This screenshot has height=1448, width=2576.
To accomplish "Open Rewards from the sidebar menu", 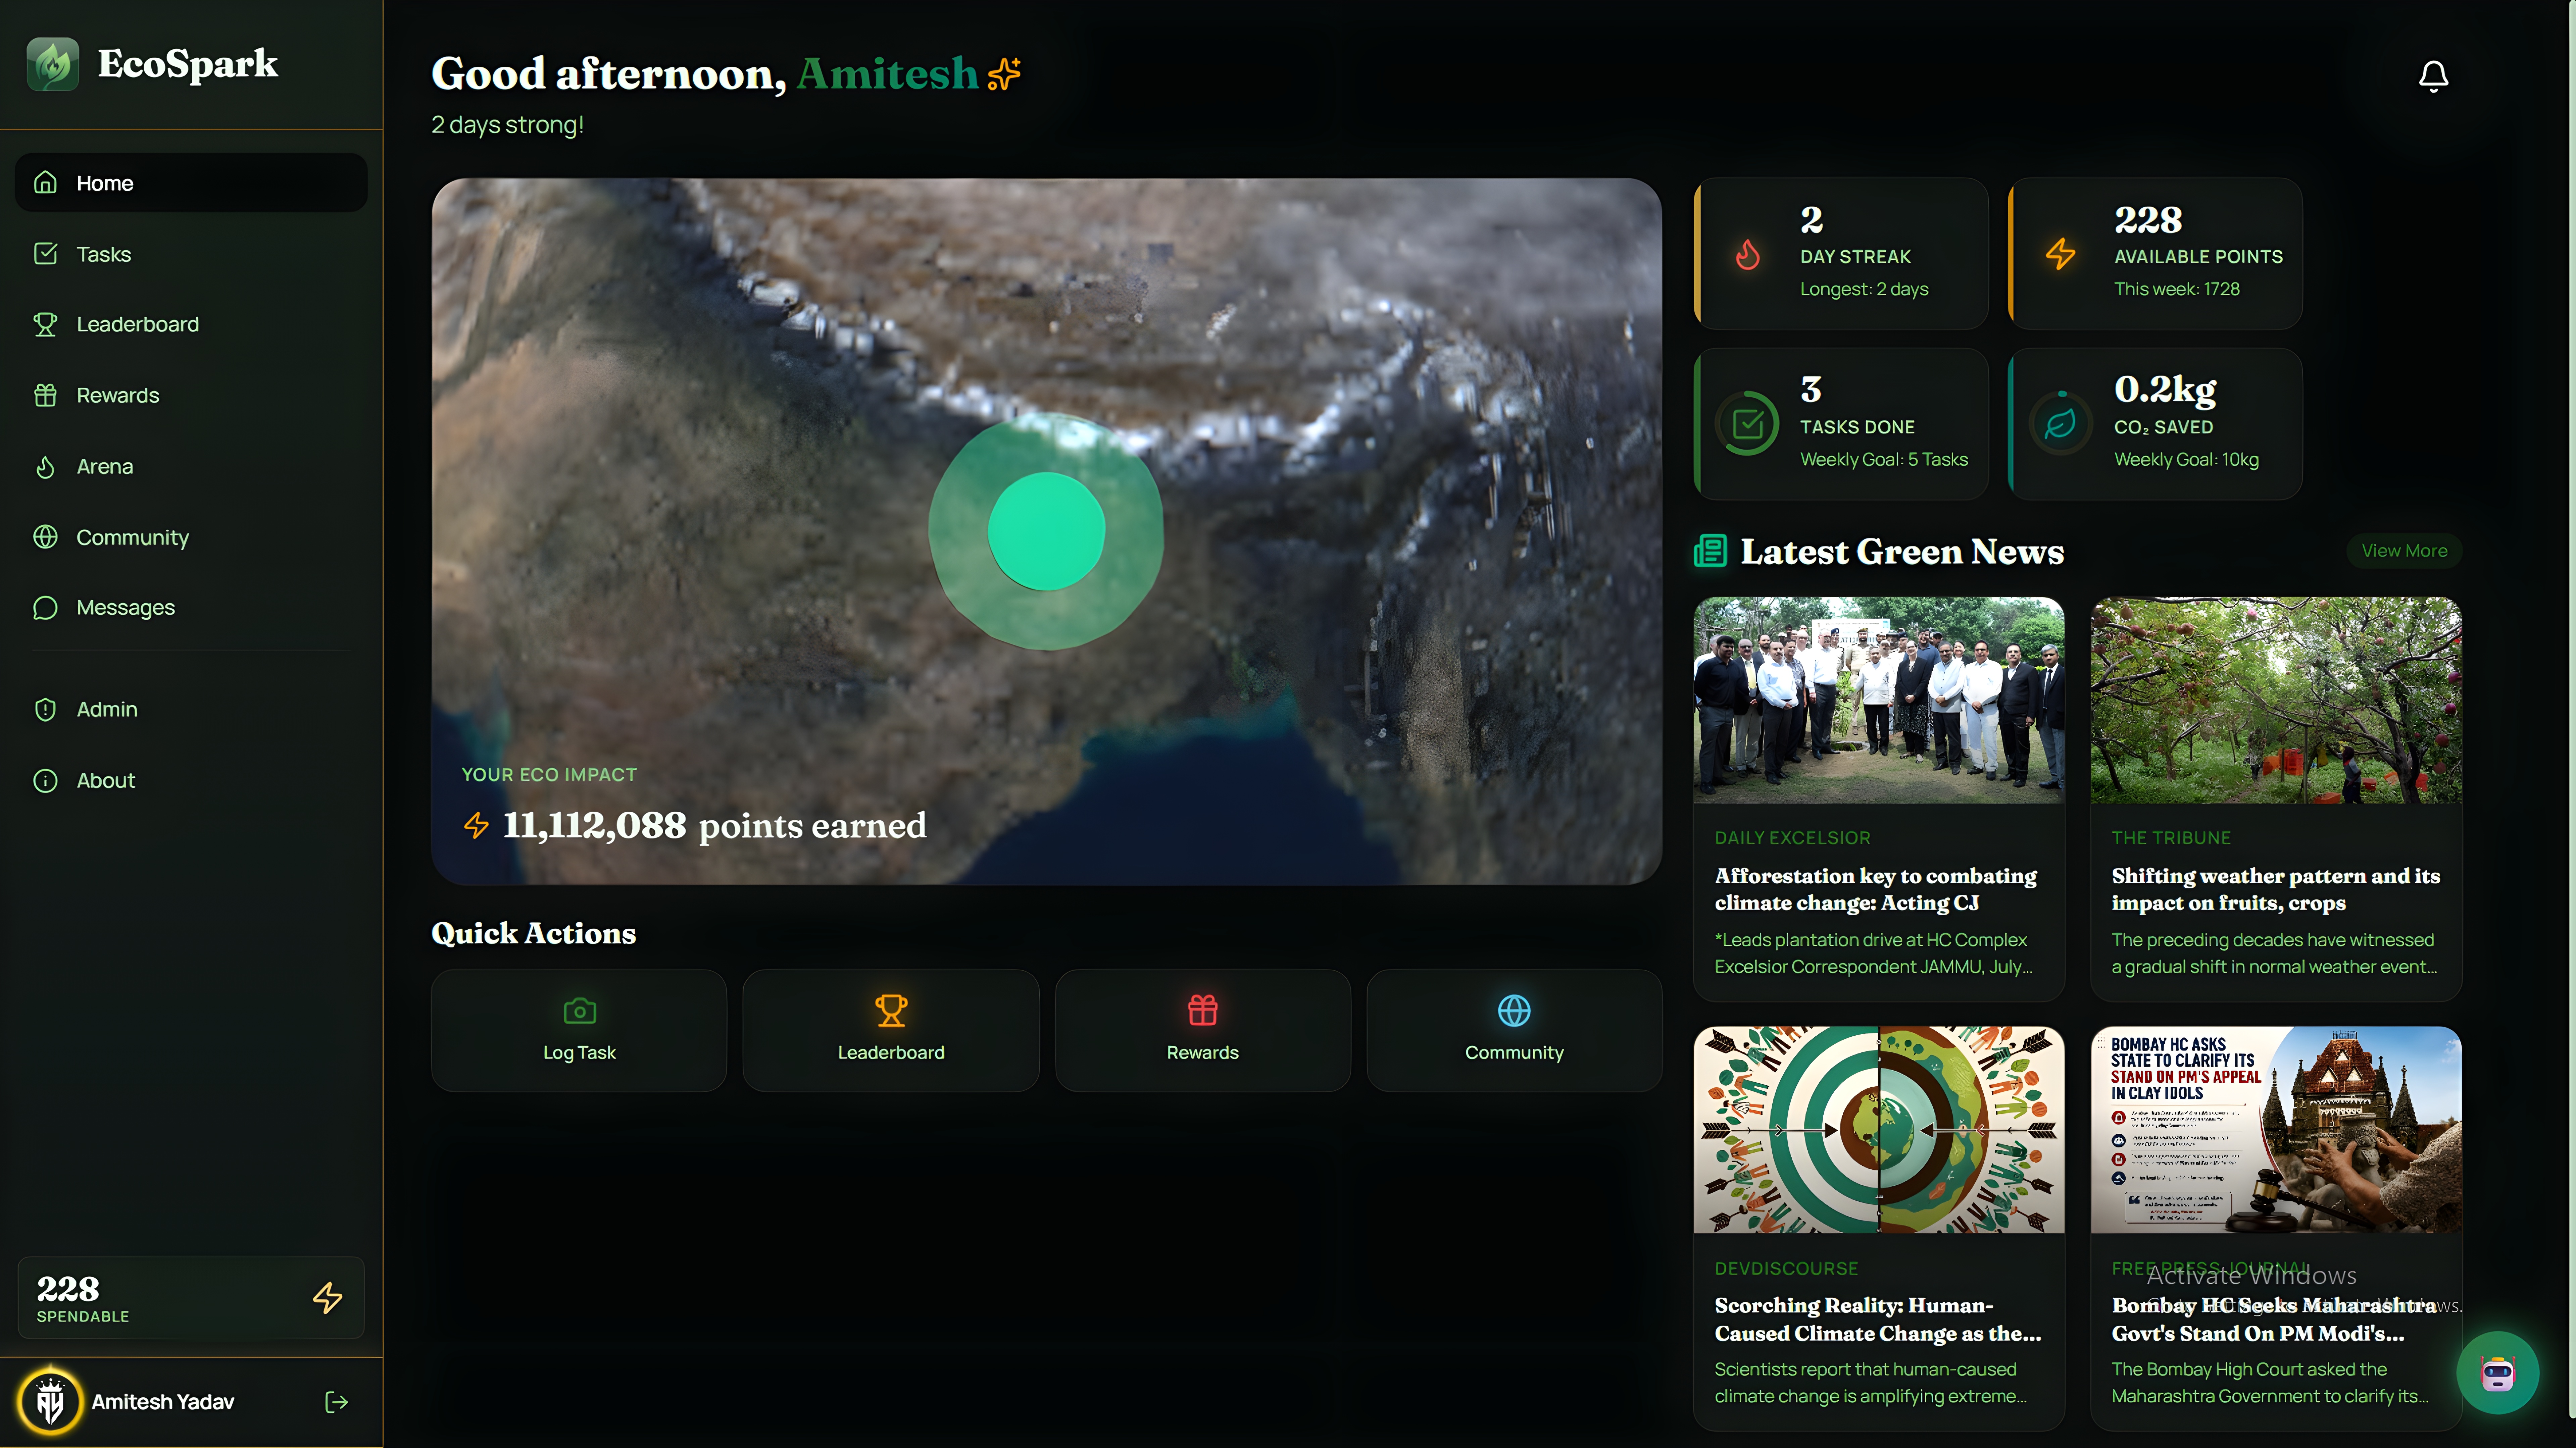I will coord(191,395).
